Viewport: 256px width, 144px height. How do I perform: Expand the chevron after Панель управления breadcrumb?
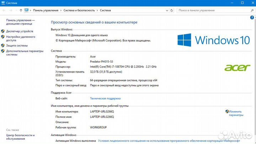point(61,10)
